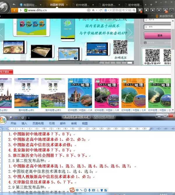Click the www.ditu.cn address bar
The width and height of the screenshot is (175, 195).
(x=55, y=10)
